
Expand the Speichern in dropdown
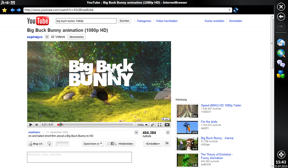(x=93, y=144)
